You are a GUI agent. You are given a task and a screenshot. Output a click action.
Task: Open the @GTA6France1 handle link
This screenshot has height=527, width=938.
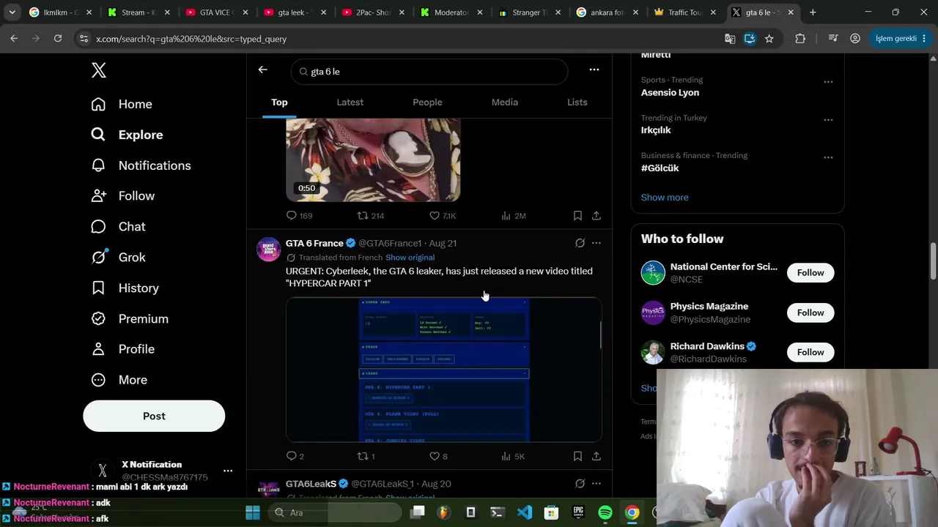click(390, 243)
